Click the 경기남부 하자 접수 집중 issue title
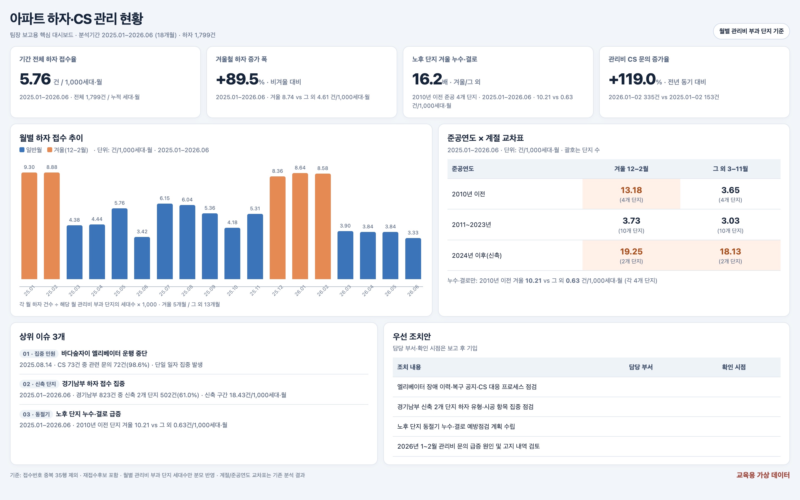 coord(93,384)
